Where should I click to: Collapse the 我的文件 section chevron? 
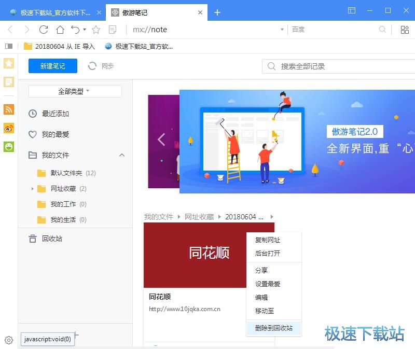[122, 155]
